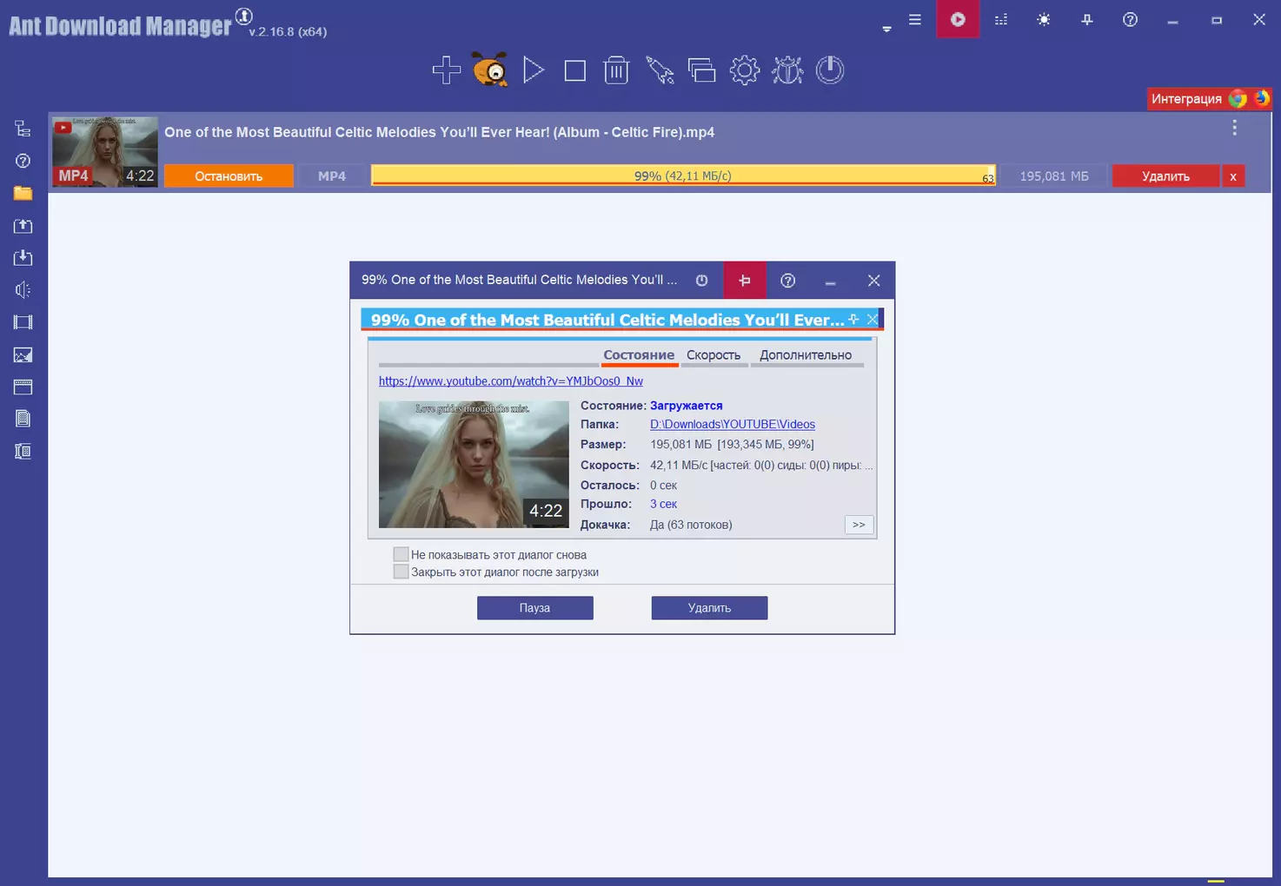The width and height of the screenshot is (1281, 886).
Task: Filter audio files with the sidebar speaker icon
Action: (23, 290)
